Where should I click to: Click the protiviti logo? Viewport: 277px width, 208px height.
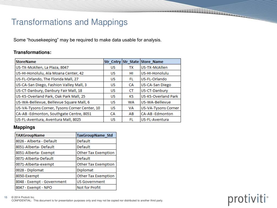[x=248, y=200]
